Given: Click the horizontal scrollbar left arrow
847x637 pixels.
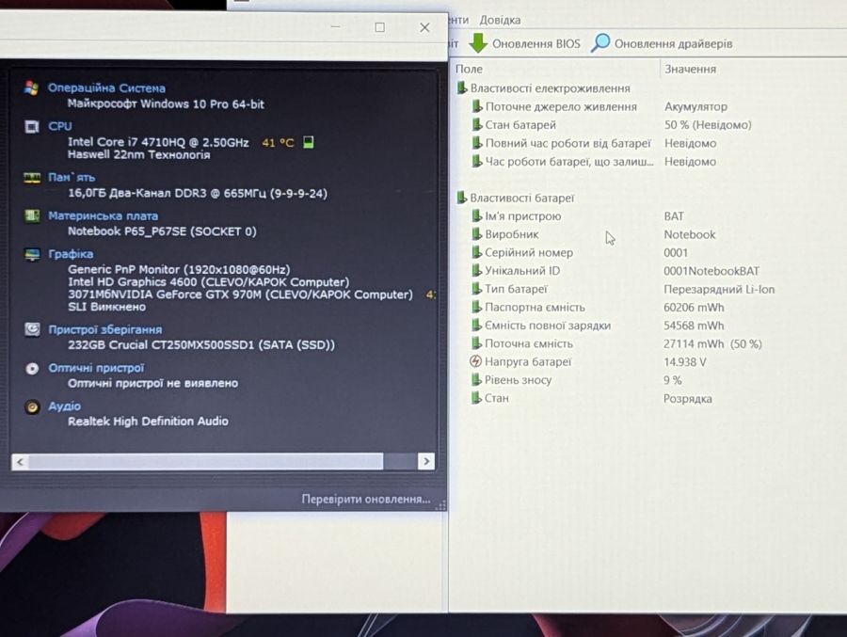Looking at the screenshot, I should (x=20, y=461).
